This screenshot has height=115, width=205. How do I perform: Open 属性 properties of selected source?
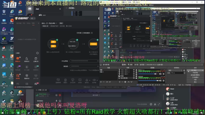pos(124,65)
